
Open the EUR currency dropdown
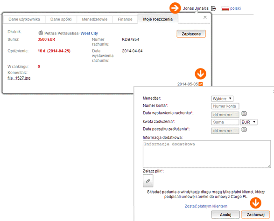[x=249, y=122]
